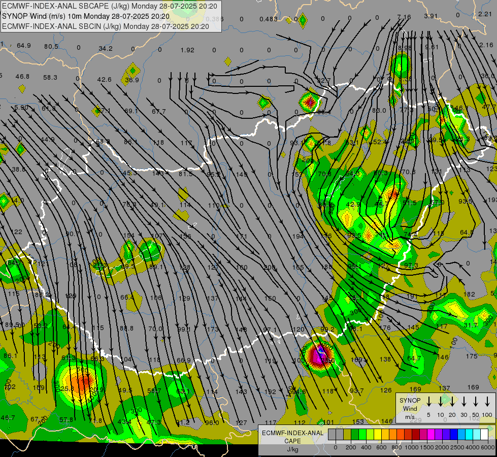Click the 50 m/s wind arrow in legend
The image size is (497, 457).
click(x=476, y=402)
